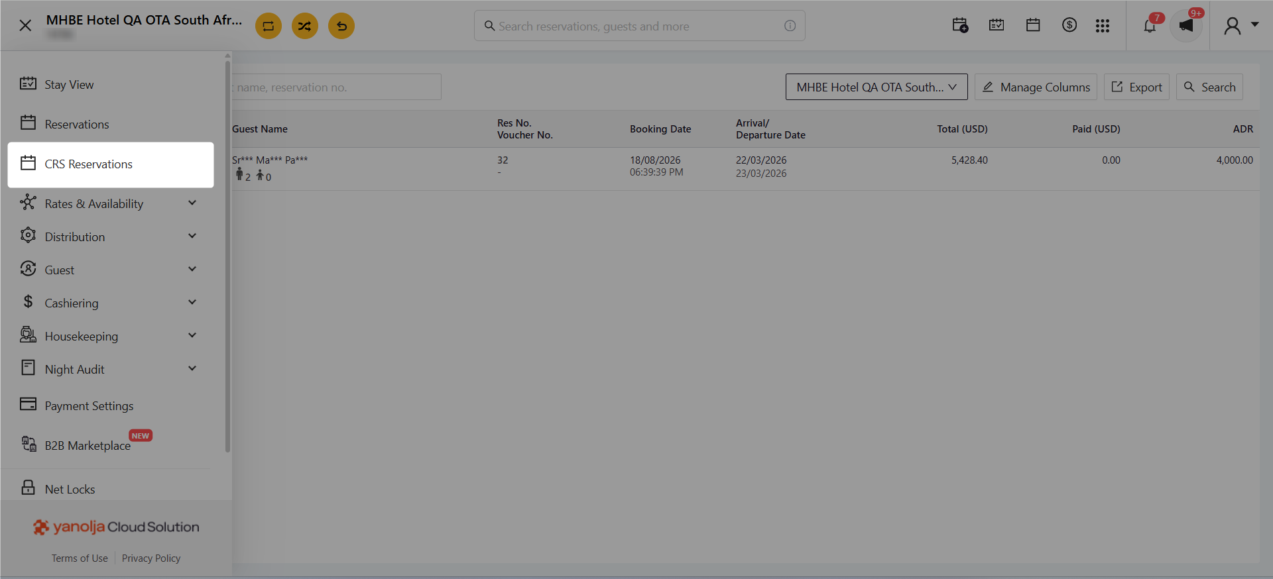Open Privacy Policy link
The width and height of the screenshot is (1273, 579).
(151, 558)
